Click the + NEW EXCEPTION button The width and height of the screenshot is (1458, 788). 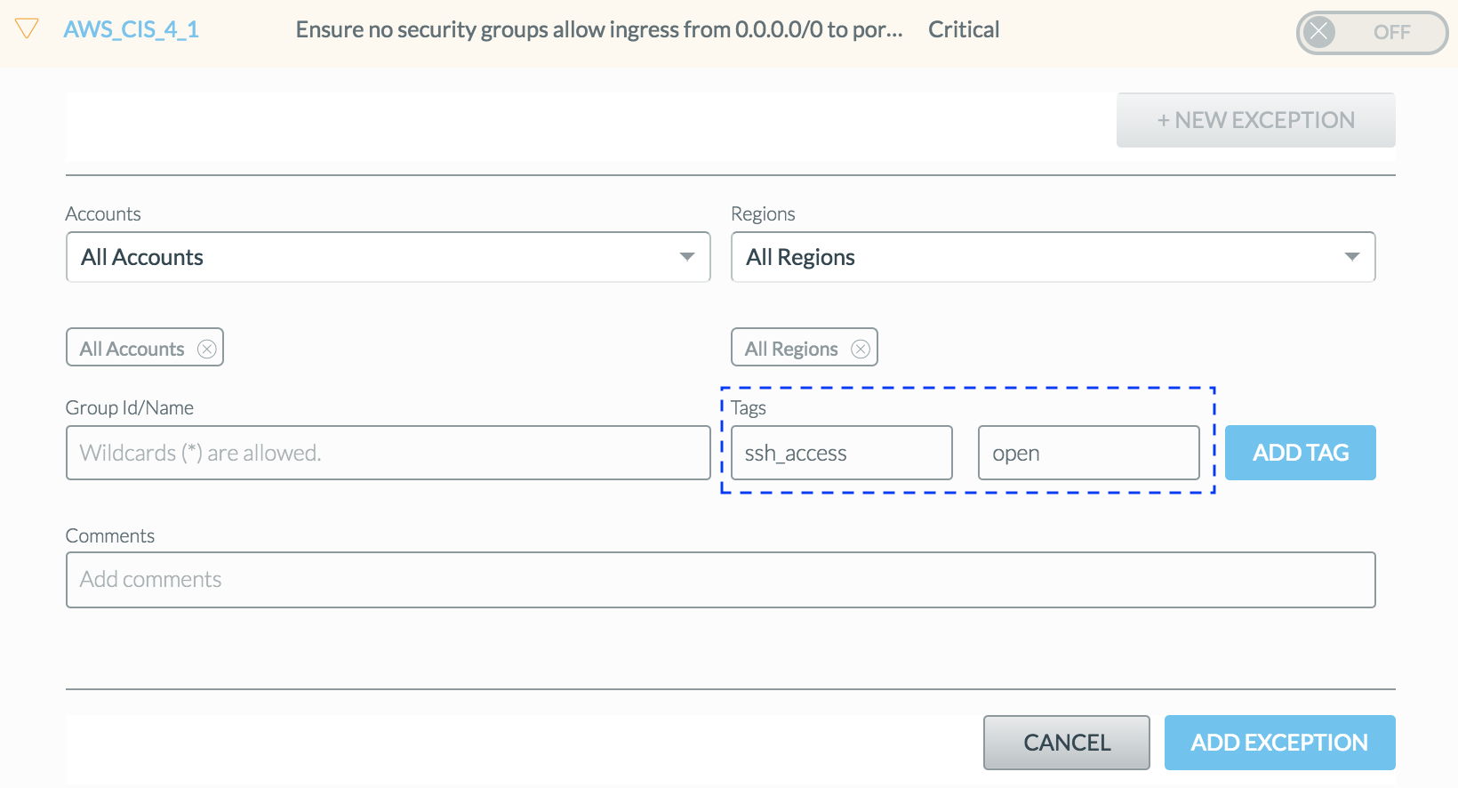coord(1255,120)
